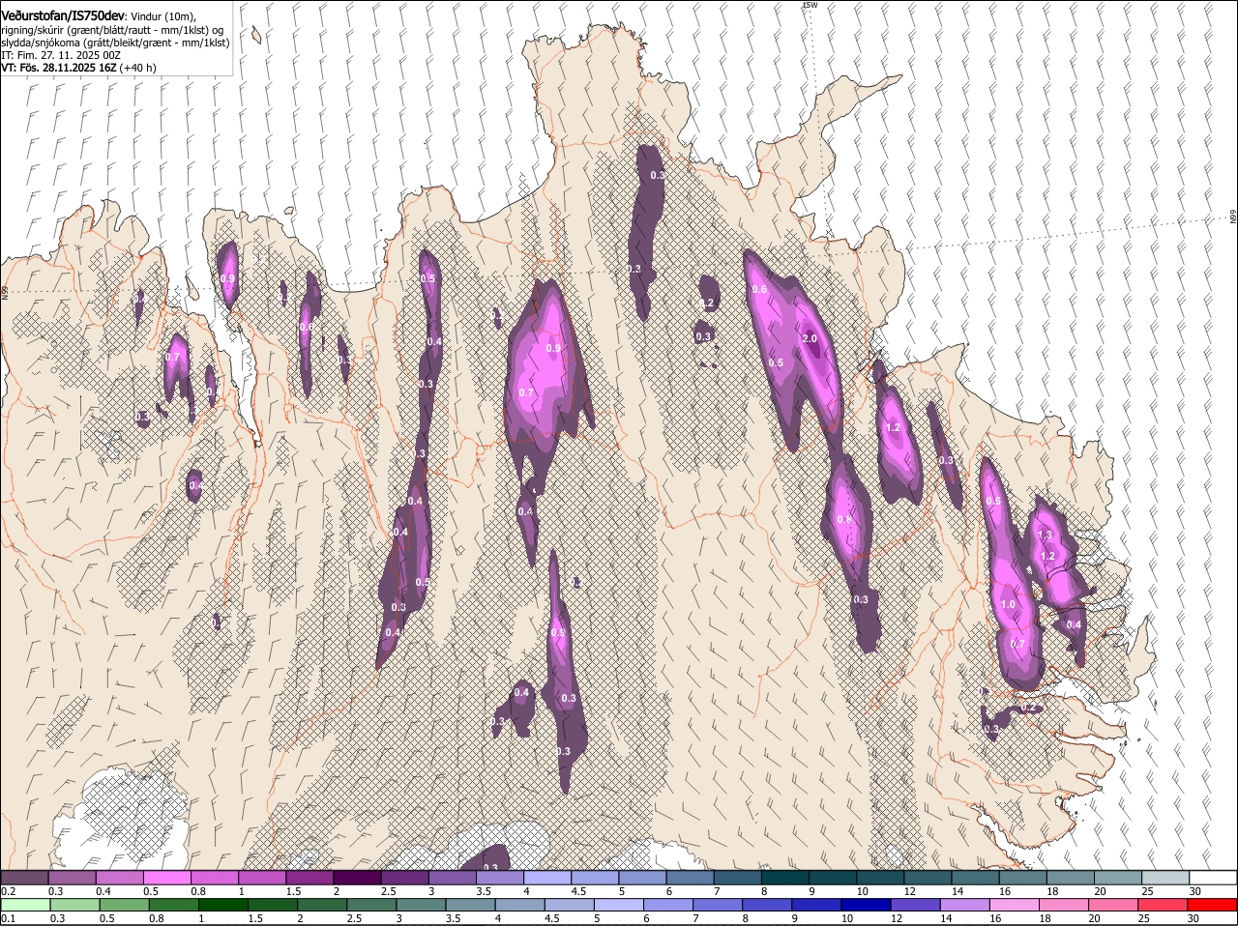
Task: Click the pale green 0.1 swatch, lower legend row
Action: coord(26,906)
